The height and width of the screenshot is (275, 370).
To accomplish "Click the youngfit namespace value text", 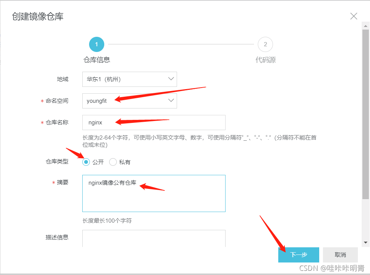I will point(97,101).
